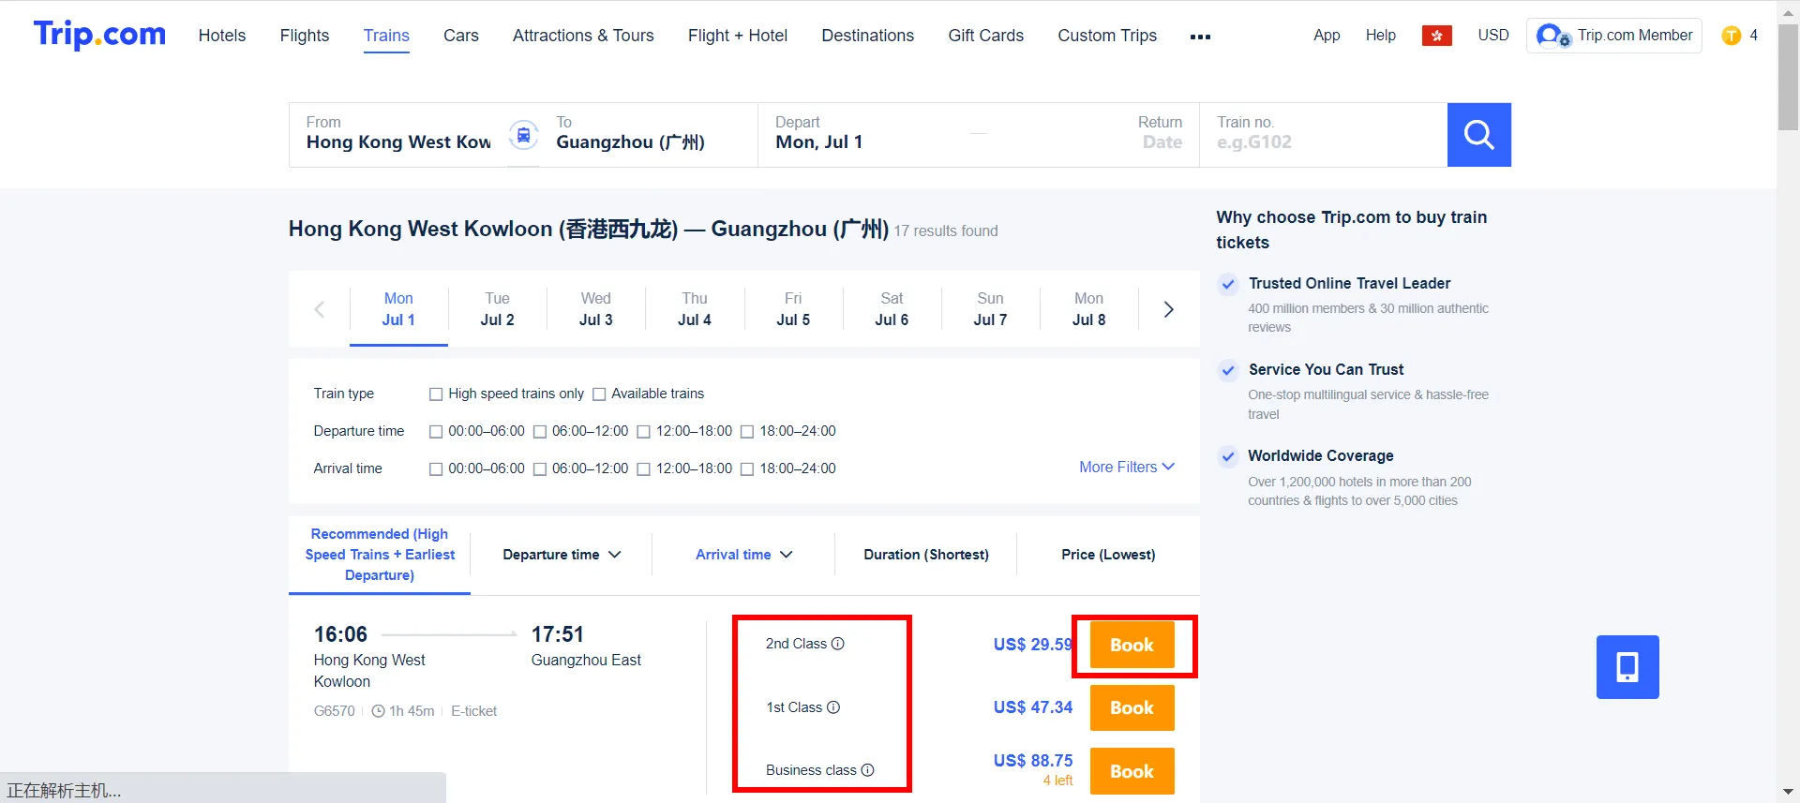Check Departure time 00:00–06:00

pos(436,432)
